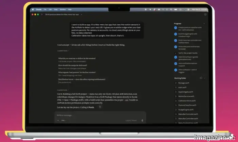Jump to latest with down-arrow button

tap(100, 107)
